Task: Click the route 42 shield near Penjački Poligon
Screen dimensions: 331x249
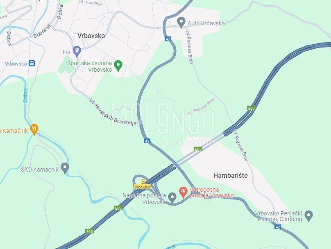Action: 278,227
